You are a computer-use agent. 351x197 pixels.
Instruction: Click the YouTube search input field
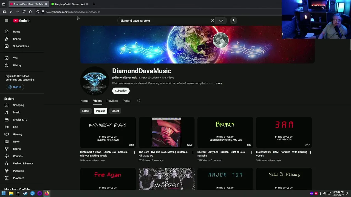[164, 21]
